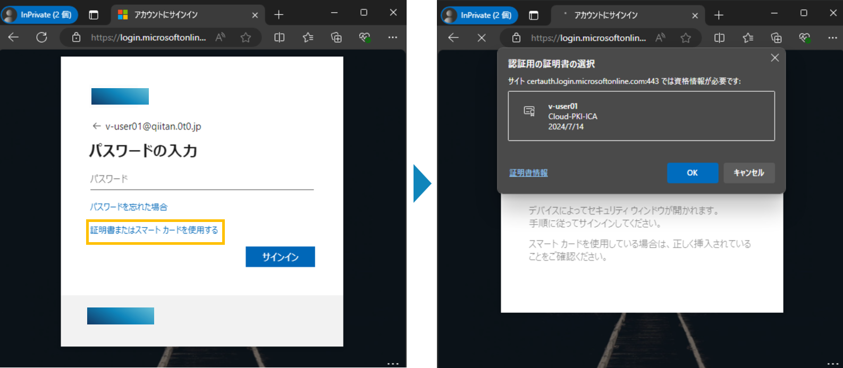View site info lock in left browser

(77, 37)
